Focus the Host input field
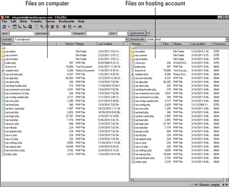Viewport: 229px width, 187px height. coord(21,33)
